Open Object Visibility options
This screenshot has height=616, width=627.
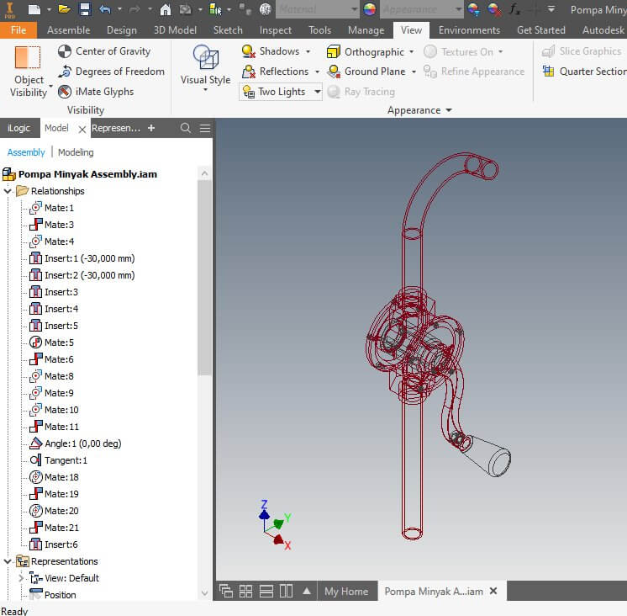[29, 72]
